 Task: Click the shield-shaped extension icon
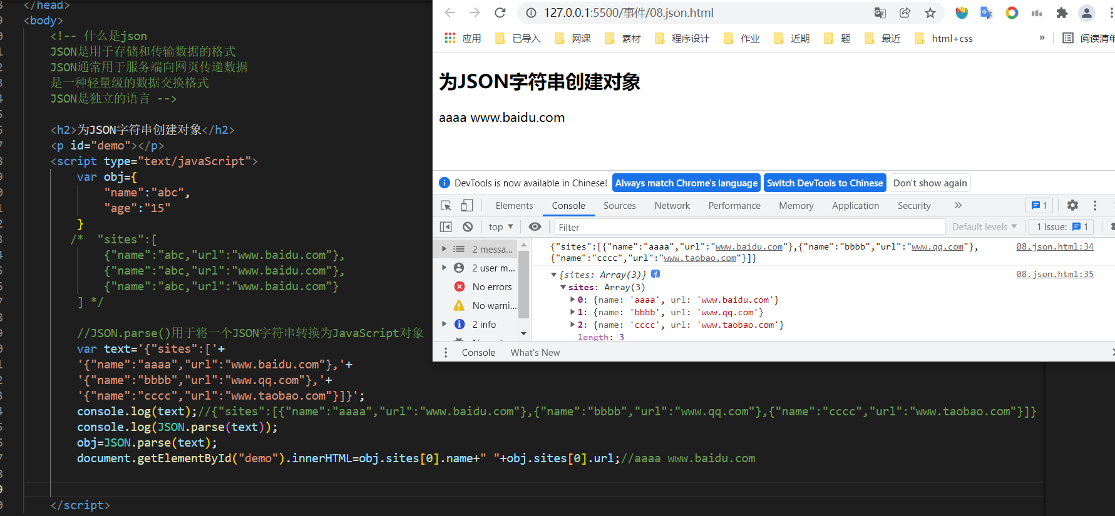tap(962, 13)
